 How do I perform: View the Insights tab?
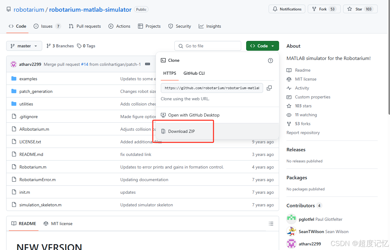210,26
